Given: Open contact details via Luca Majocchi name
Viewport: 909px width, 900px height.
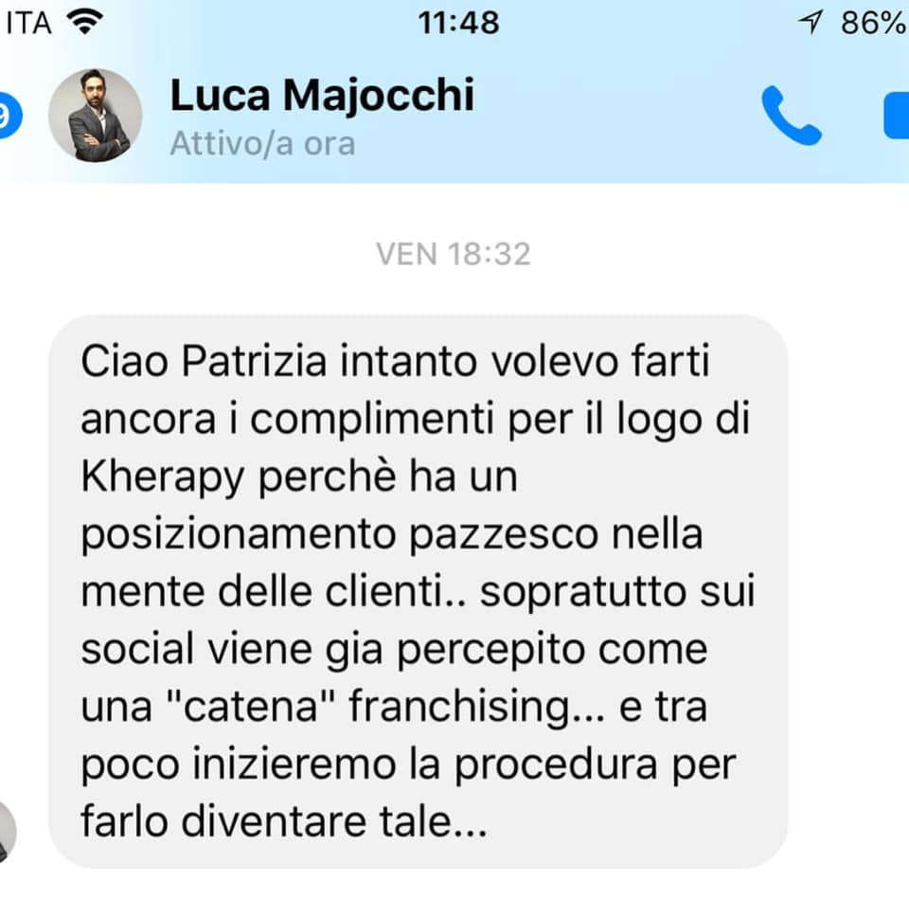Looking at the screenshot, I should coord(322,95).
